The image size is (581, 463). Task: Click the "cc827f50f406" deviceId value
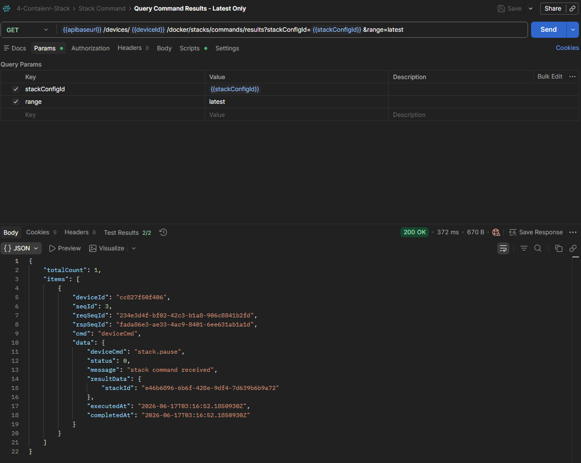pos(141,298)
